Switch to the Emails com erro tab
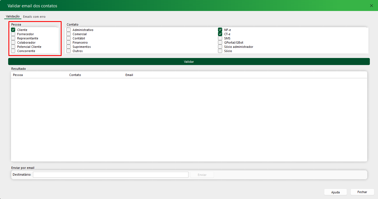Viewport: 378px width, 199px height. click(34, 17)
